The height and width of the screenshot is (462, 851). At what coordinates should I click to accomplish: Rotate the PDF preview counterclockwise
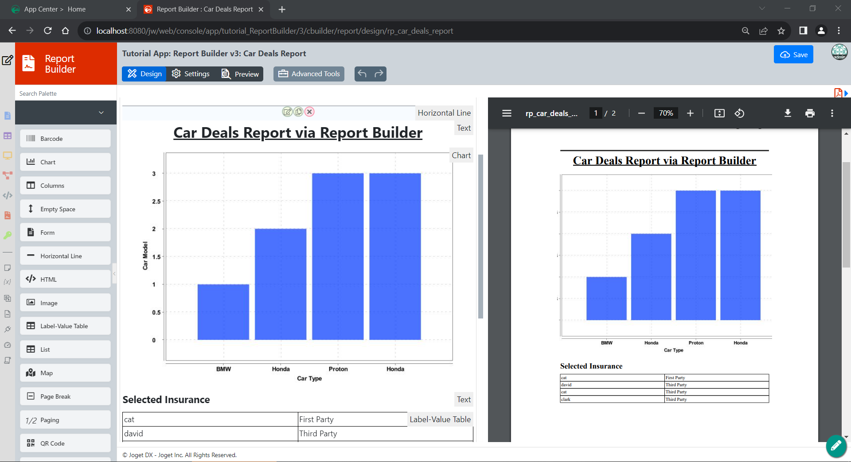(739, 113)
